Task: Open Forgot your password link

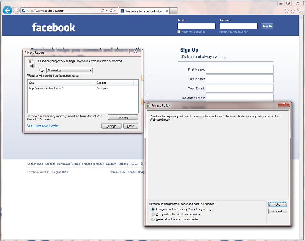Action: 233,32
